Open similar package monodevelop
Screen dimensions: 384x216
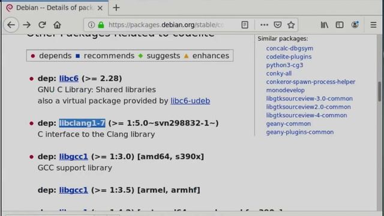pyautogui.click(x=286, y=90)
